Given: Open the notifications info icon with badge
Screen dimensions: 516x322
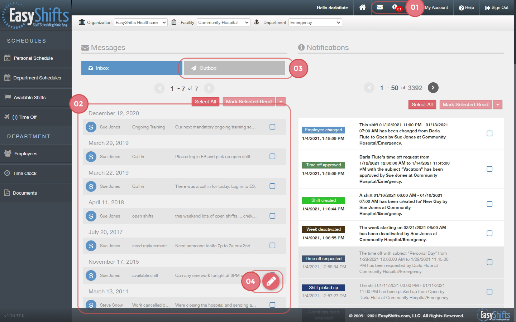Looking at the screenshot, I should click(x=396, y=8).
